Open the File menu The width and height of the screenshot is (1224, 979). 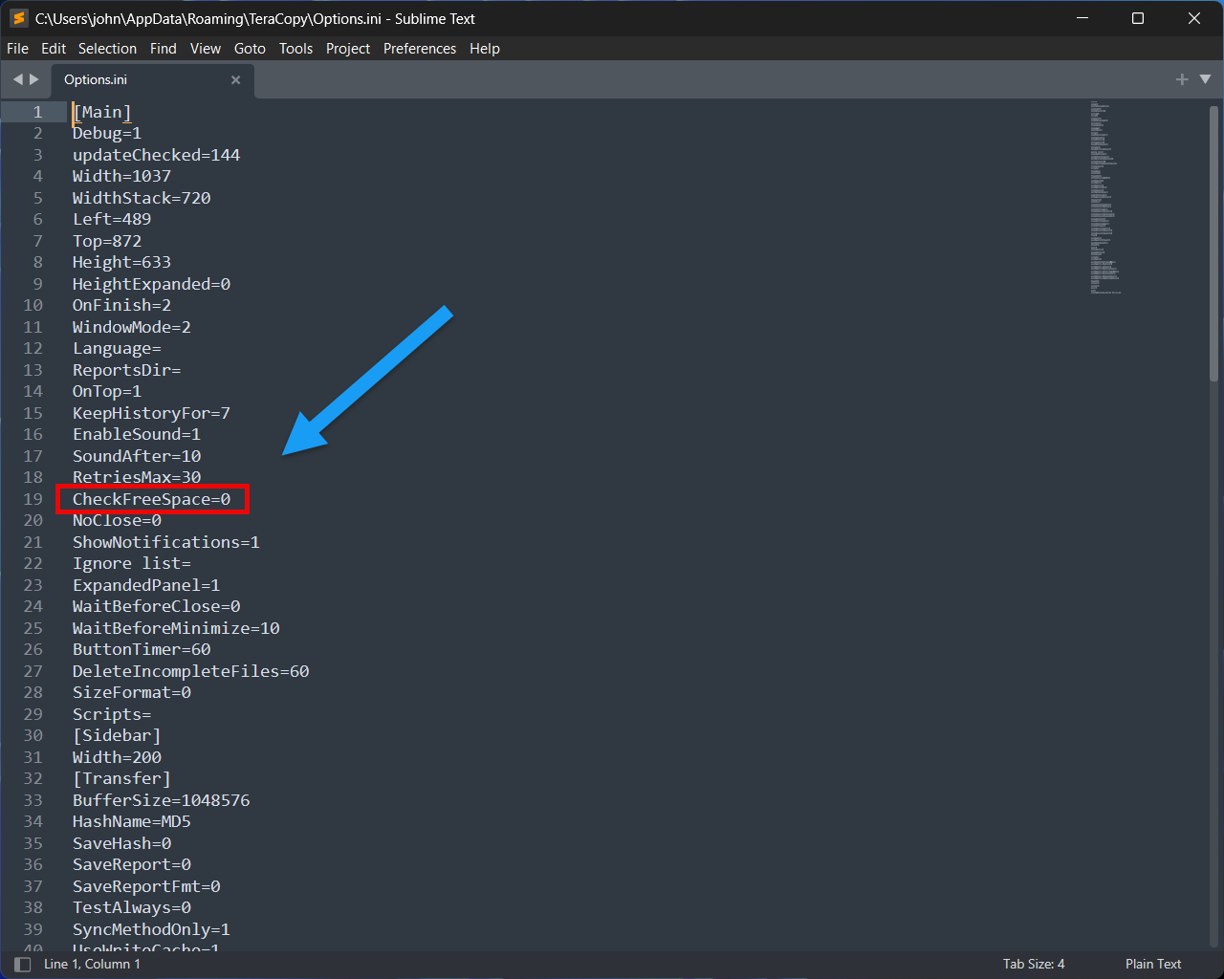coord(17,48)
